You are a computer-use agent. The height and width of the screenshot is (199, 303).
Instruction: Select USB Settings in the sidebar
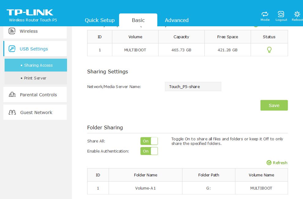click(36, 49)
